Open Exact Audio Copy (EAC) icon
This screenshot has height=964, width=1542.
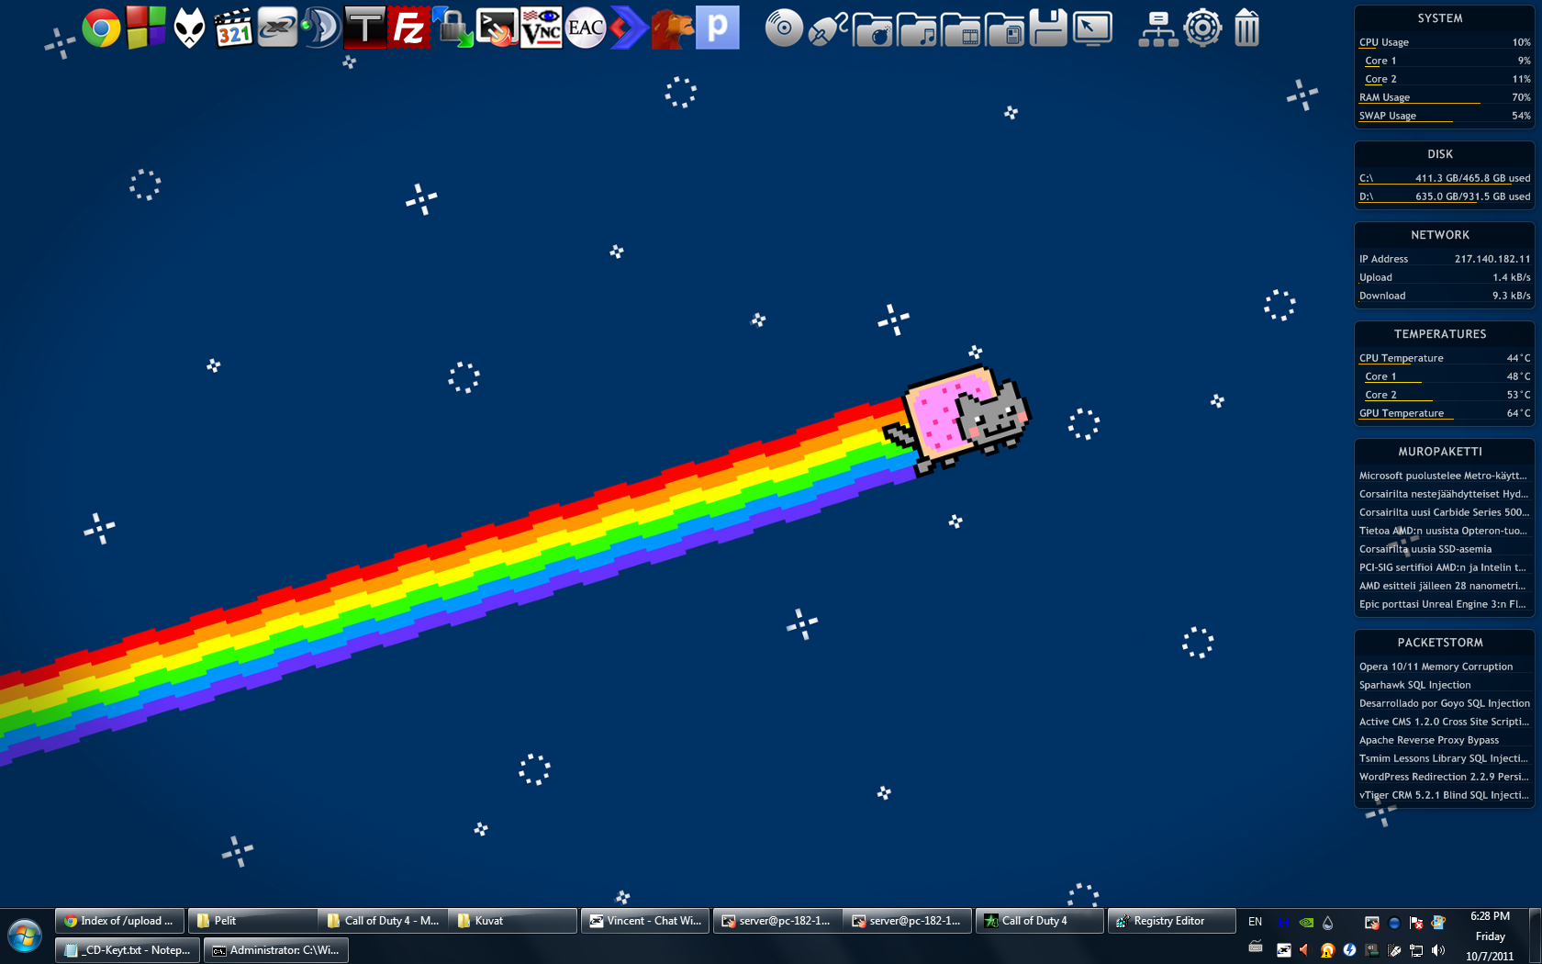(x=586, y=28)
